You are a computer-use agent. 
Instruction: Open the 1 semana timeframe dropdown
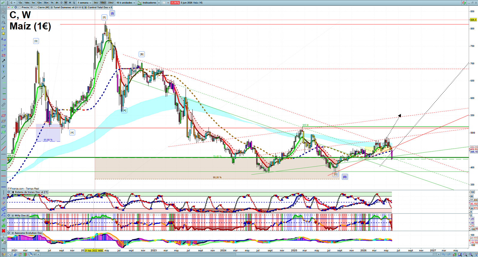pos(84,3)
